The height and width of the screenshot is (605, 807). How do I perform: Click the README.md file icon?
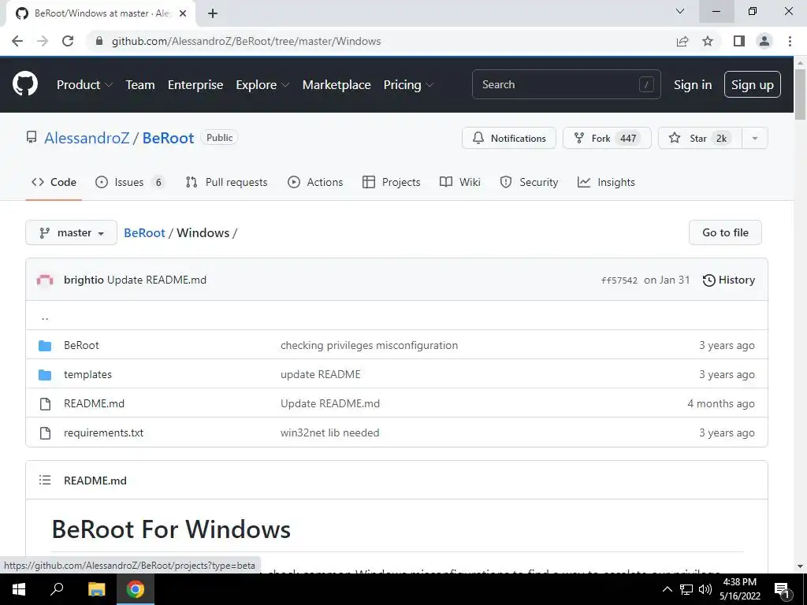tap(45, 404)
